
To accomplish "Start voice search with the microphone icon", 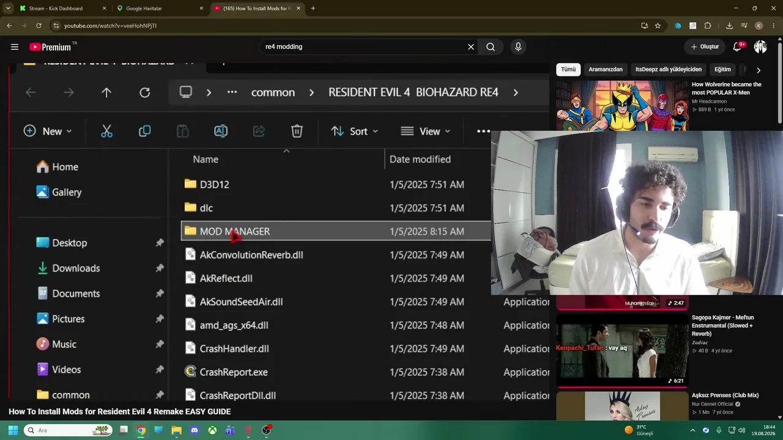I will tap(518, 46).
